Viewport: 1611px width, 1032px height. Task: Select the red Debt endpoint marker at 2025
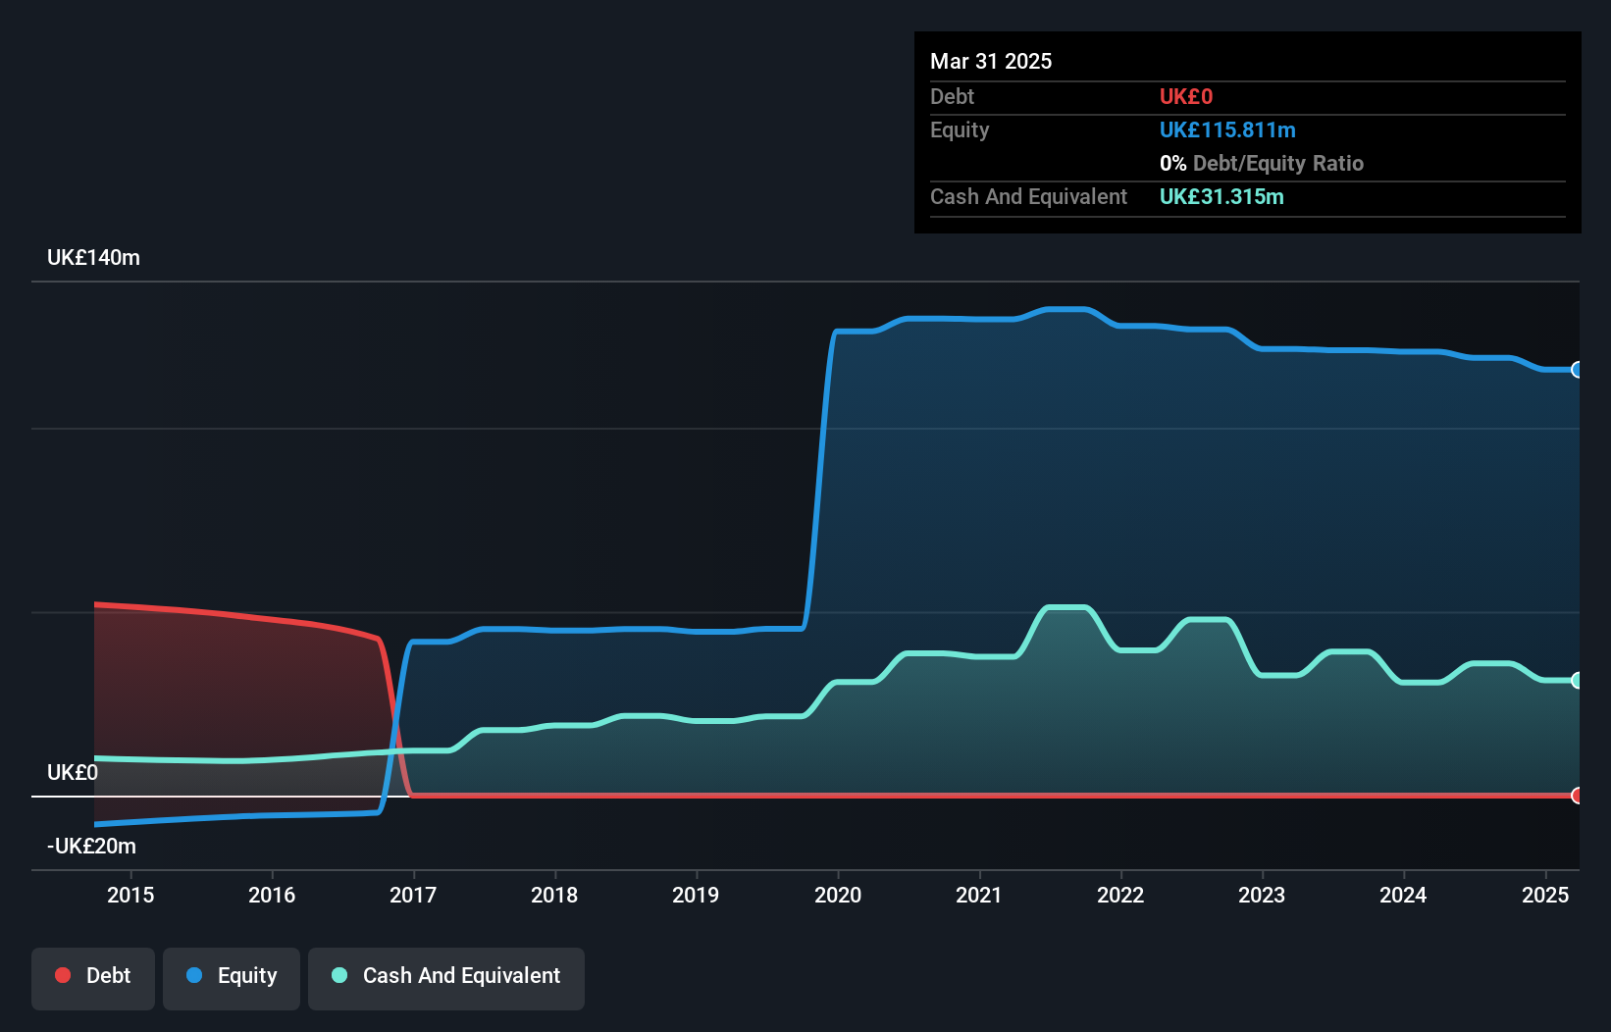point(1577,795)
